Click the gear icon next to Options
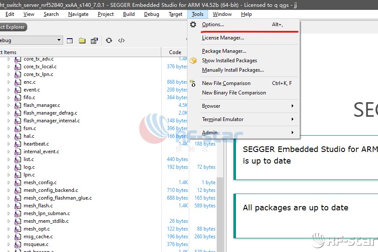The width and height of the screenshot is (378, 252). tap(193, 24)
